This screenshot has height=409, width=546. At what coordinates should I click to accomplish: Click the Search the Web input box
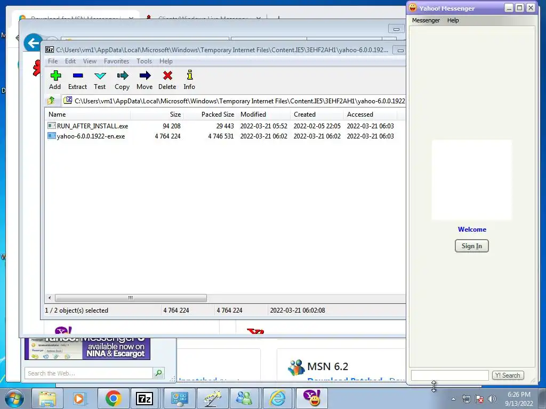[89, 373]
